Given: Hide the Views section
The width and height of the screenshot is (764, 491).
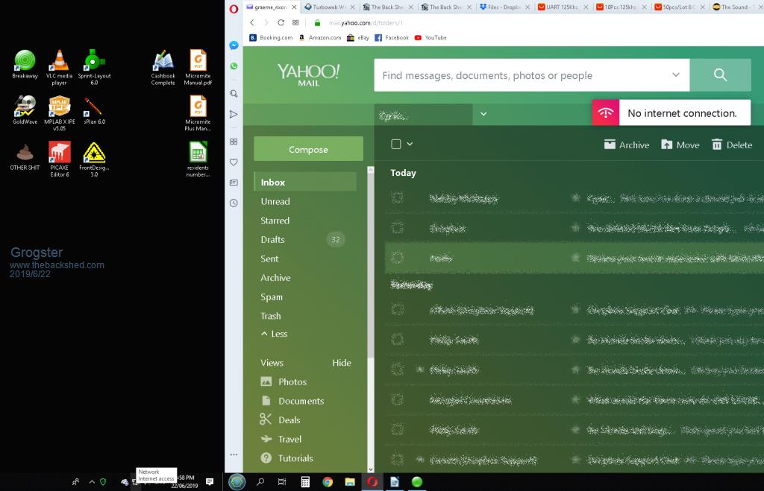Looking at the screenshot, I should (341, 363).
